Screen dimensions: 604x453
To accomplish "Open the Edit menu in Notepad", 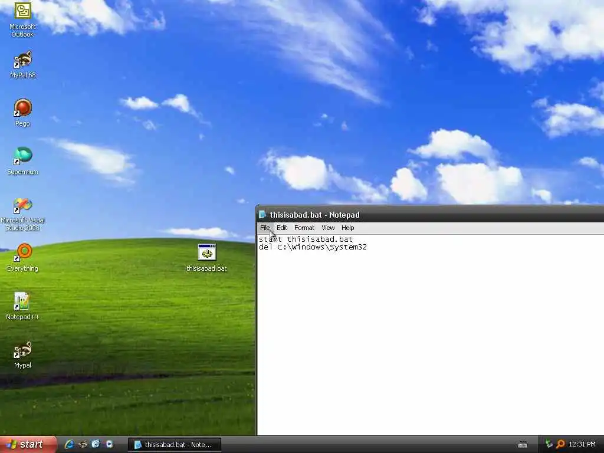I will pos(282,228).
